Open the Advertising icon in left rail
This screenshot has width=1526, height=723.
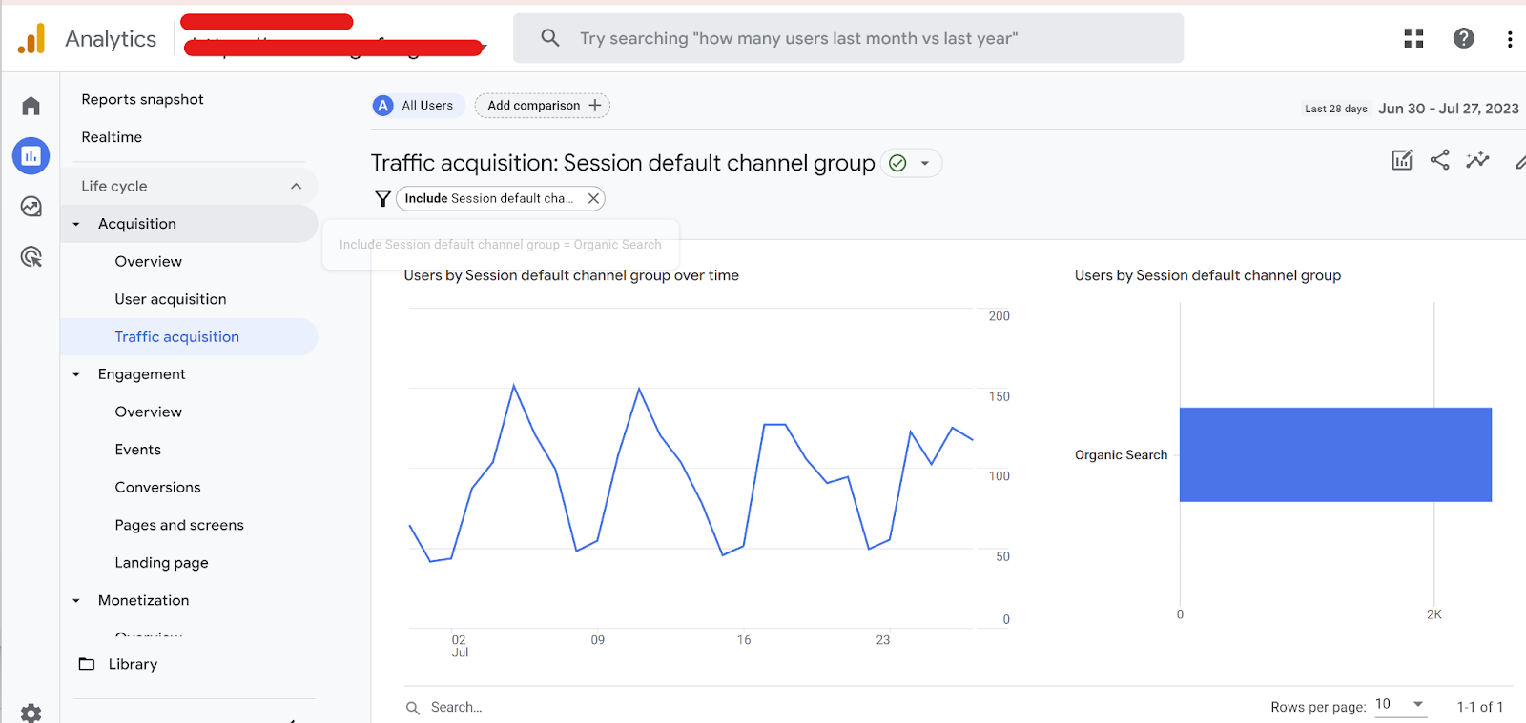(31, 256)
